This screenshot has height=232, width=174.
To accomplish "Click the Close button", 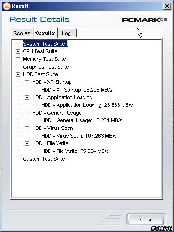I will (x=146, y=220).
